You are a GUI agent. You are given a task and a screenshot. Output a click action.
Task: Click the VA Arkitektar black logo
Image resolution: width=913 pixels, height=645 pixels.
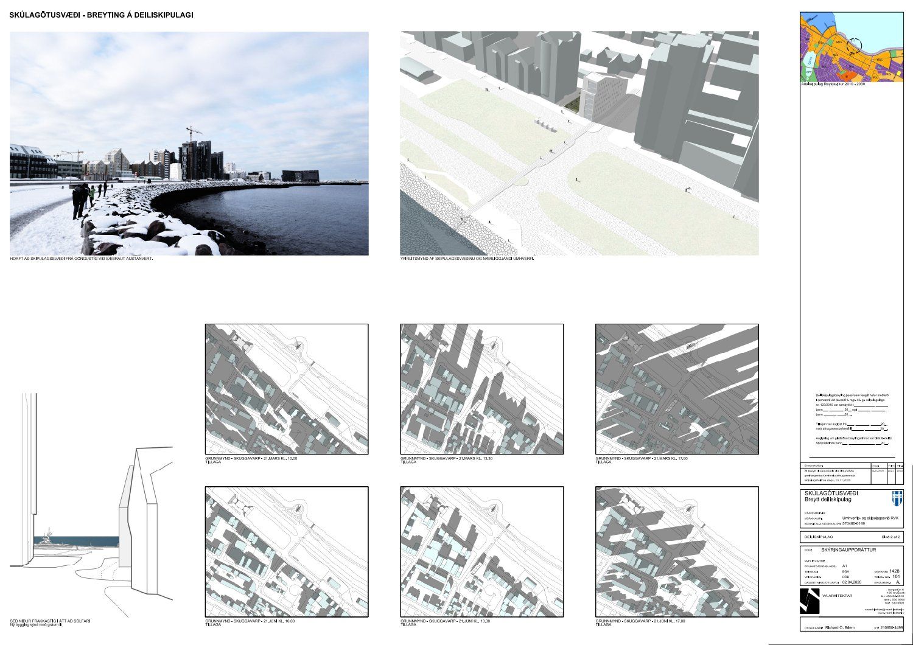(809, 601)
